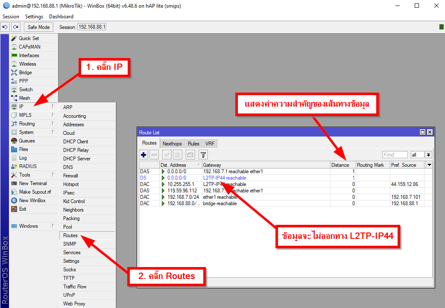Sort by the Pref. Source column header
The height and width of the screenshot is (308, 445).
coord(407,165)
